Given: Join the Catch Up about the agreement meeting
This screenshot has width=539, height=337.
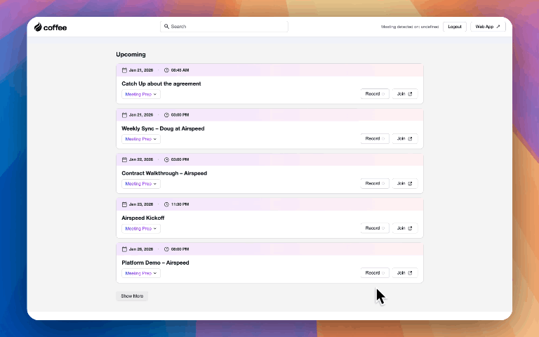Looking at the screenshot, I should pyautogui.click(x=404, y=94).
